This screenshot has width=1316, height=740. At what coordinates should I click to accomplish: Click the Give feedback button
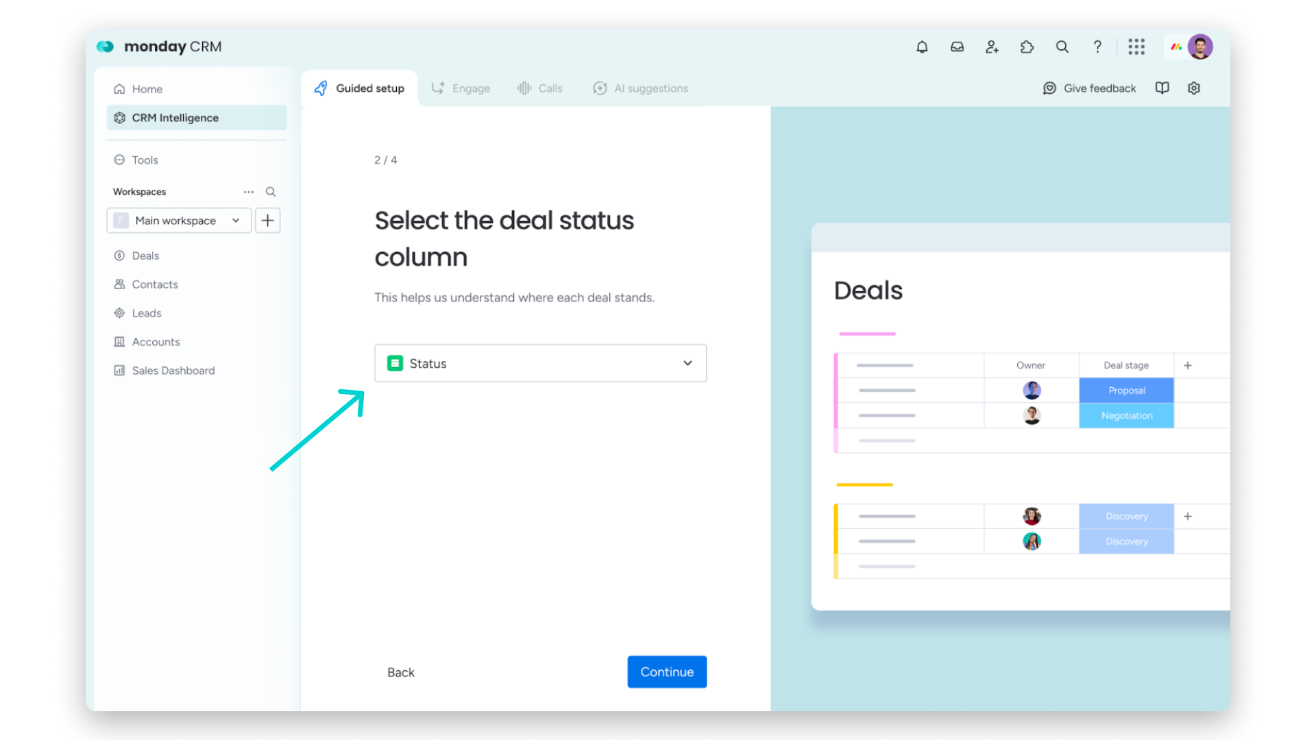tap(1090, 88)
